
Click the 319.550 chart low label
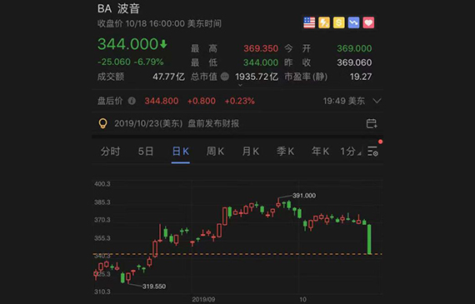point(154,287)
